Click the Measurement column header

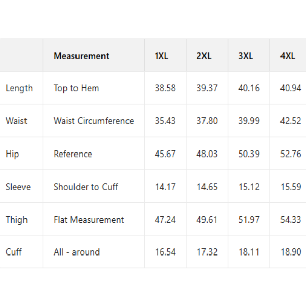pyautogui.click(x=81, y=56)
